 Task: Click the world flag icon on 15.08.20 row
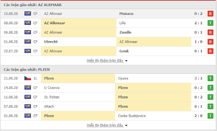pos(27,13)
